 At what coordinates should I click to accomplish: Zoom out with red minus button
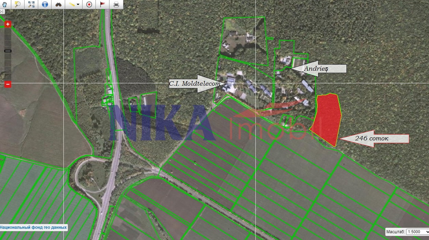pyautogui.click(x=8, y=84)
